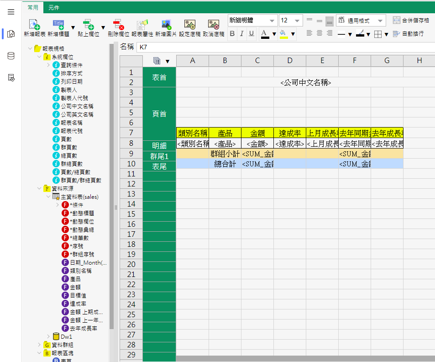Select the 表首 section band
435x362 pixels.
pos(159,77)
